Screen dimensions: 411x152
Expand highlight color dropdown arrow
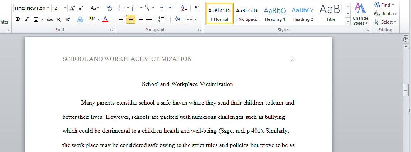pyautogui.click(x=98, y=19)
